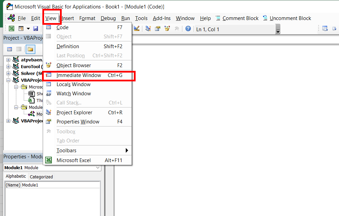339x216 pixels.
Task: Open the Insert menu
Action: 68,18
